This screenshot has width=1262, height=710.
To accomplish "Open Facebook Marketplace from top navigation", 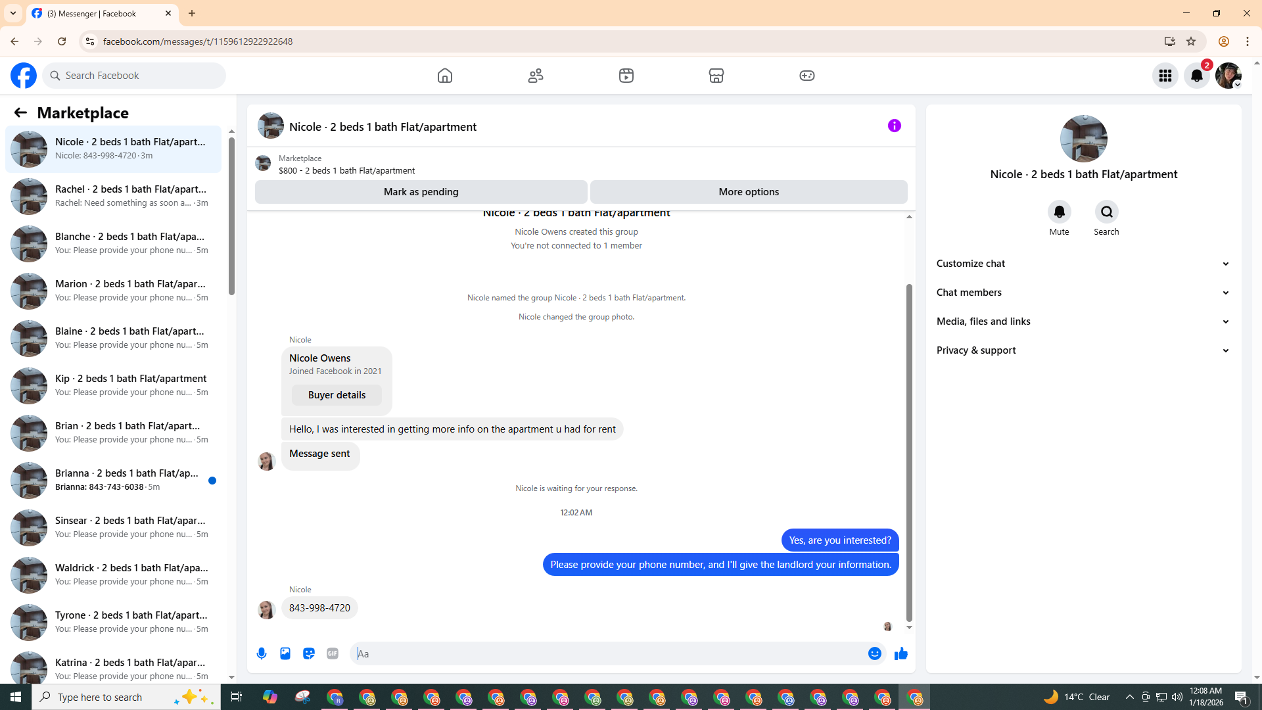I will click(x=716, y=76).
